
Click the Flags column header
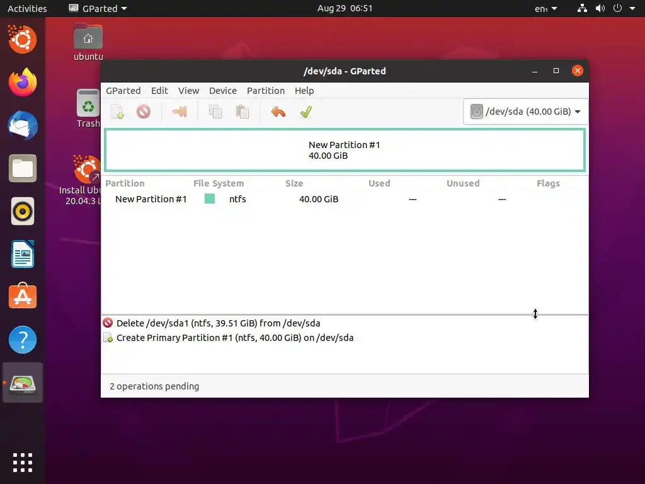coord(548,183)
